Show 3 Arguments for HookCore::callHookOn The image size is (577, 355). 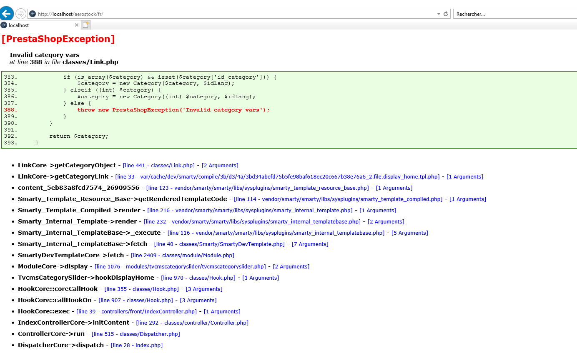tap(198, 300)
